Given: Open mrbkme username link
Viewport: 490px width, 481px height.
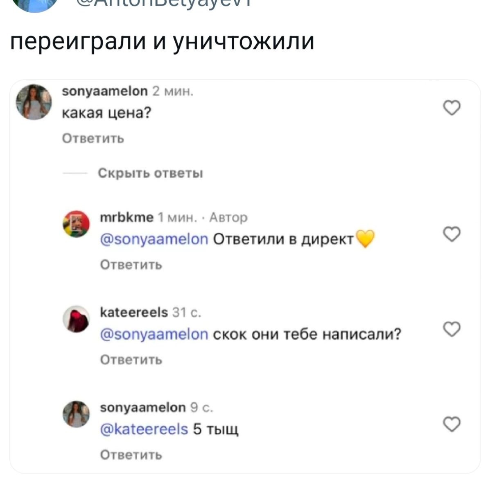Looking at the screenshot, I should 127,217.
